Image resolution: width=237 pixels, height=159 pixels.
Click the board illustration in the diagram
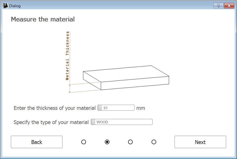coord(126,78)
